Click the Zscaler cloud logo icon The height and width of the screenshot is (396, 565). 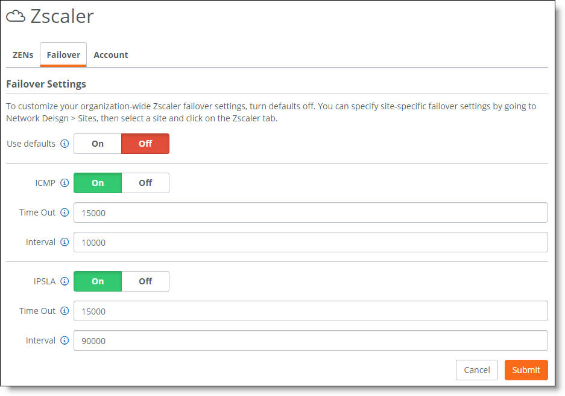click(x=16, y=16)
